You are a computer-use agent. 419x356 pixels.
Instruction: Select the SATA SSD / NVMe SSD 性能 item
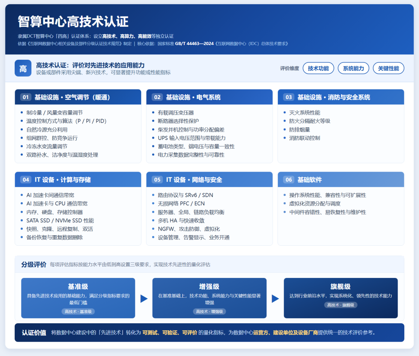pyautogui.click(x=60, y=221)
